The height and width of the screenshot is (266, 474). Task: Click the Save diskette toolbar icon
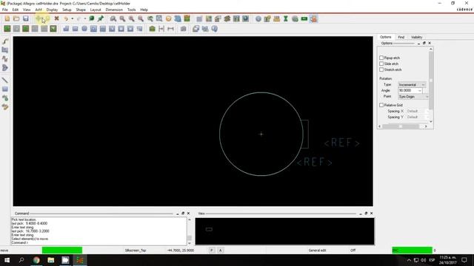coord(26,18)
